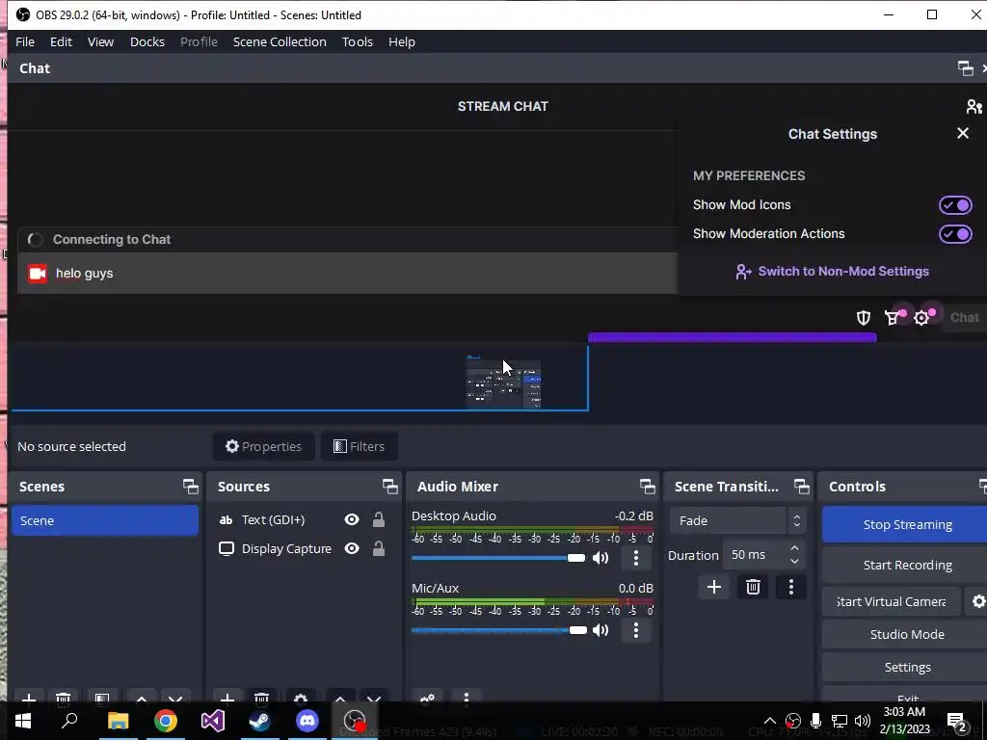Undock the Scenes panel
The width and height of the screenshot is (987, 740).
[190, 487]
